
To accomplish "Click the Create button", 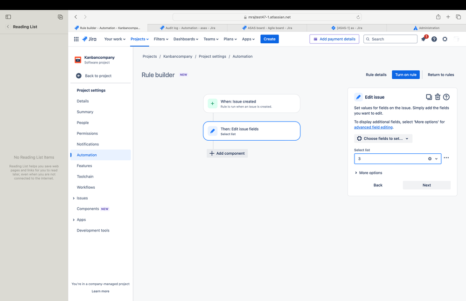I will (270, 39).
